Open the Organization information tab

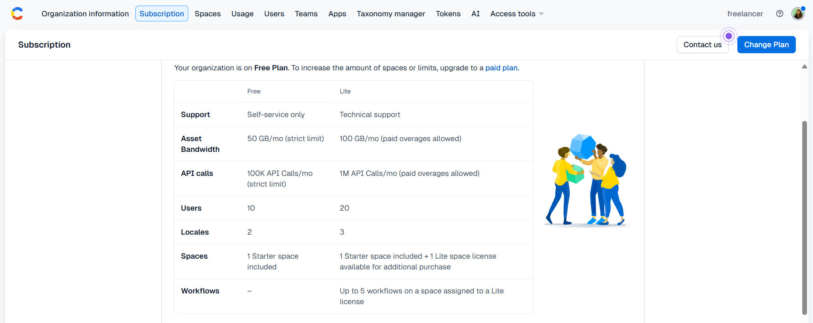[x=85, y=14]
